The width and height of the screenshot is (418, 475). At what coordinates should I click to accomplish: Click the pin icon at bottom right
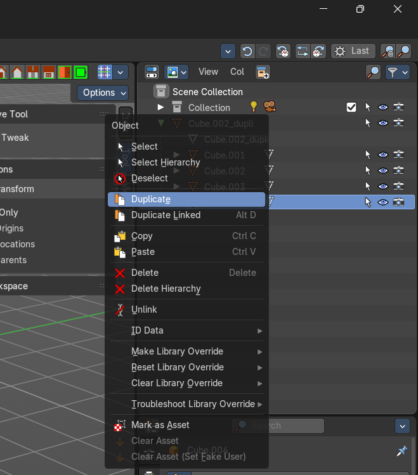pos(402,451)
